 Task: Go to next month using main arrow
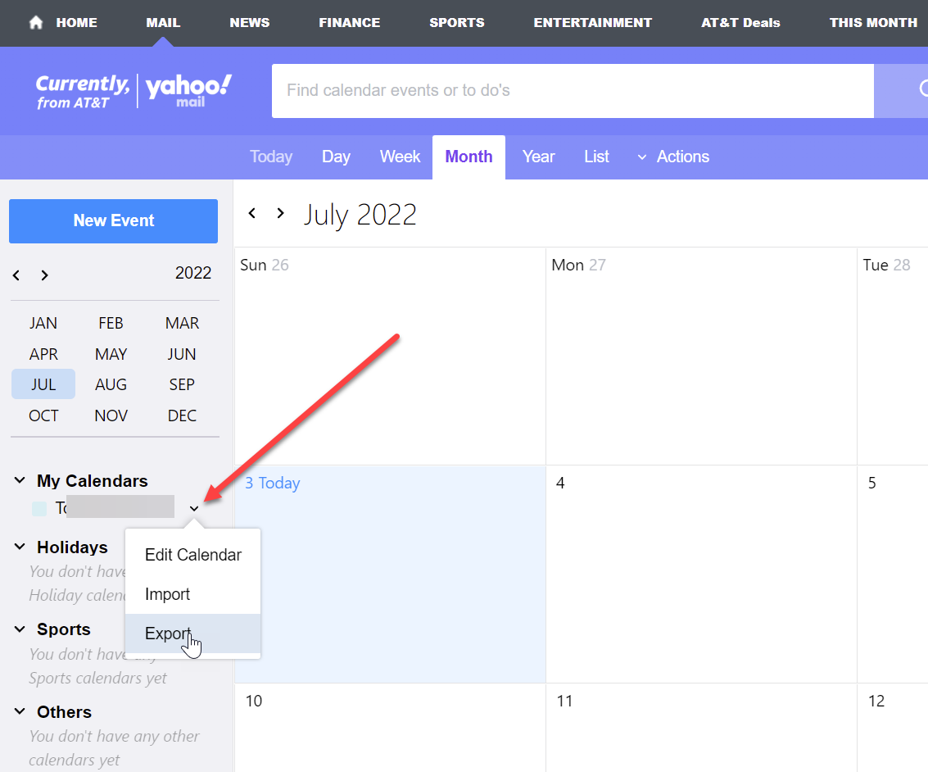pos(280,213)
